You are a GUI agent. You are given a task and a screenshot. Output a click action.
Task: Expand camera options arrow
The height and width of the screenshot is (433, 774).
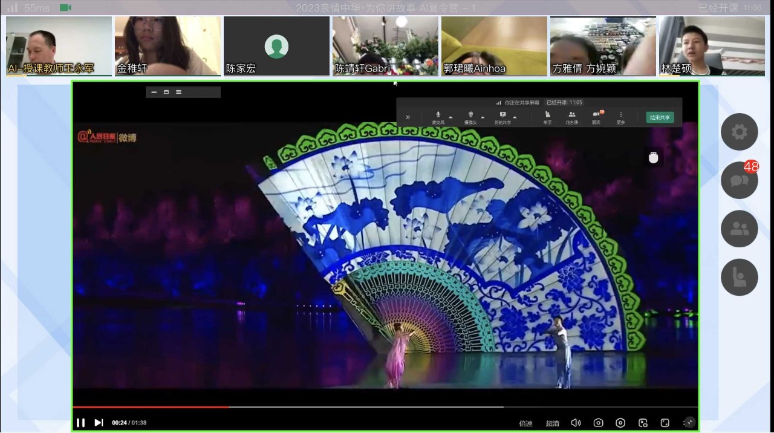483,117
